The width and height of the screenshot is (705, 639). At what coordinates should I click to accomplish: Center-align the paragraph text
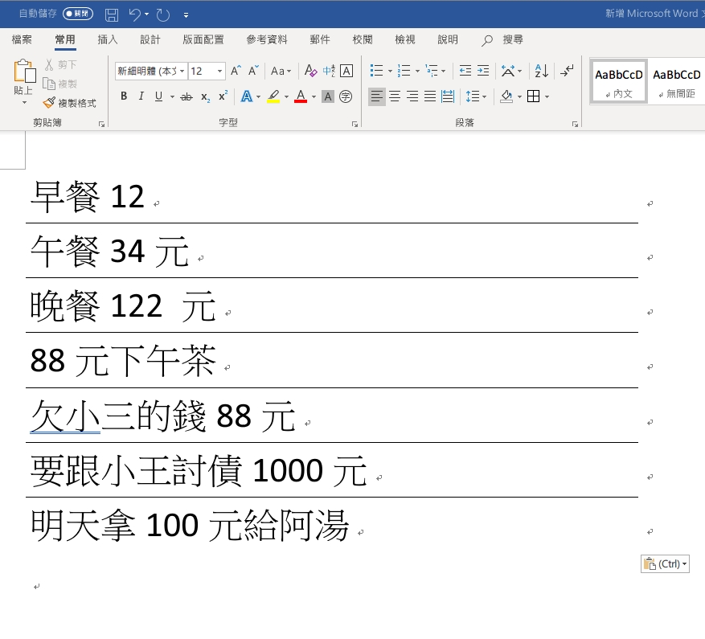395,96
